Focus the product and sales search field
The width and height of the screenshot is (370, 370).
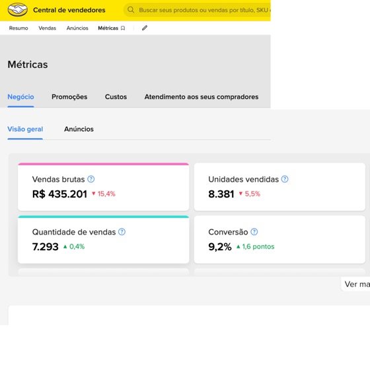[x=197, y=10]
